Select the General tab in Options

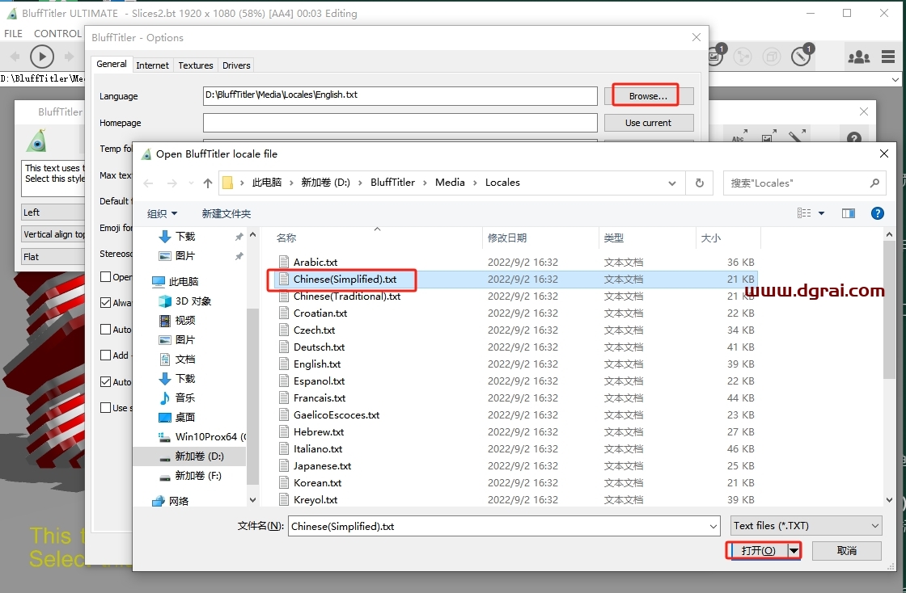112,64
